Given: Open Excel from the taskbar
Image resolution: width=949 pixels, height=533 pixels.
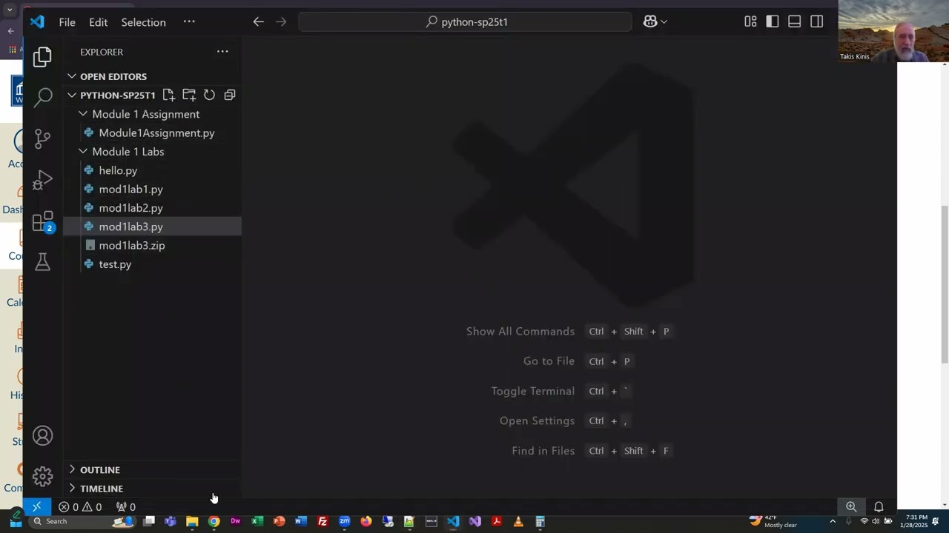Looking at the screenshot, I should [x=257, y=522].
